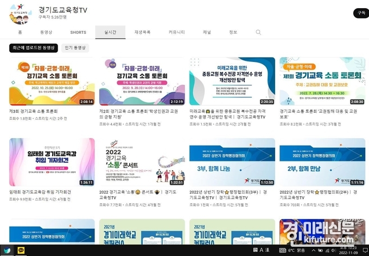Open the 2022 경기교육 소통 콘서트 thumbnail
Screen dimensions: 369x256
click(x=142, y=162)
